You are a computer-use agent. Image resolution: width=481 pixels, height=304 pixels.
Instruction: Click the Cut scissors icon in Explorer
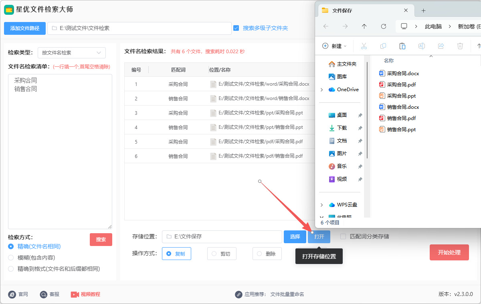pos(364,46)
